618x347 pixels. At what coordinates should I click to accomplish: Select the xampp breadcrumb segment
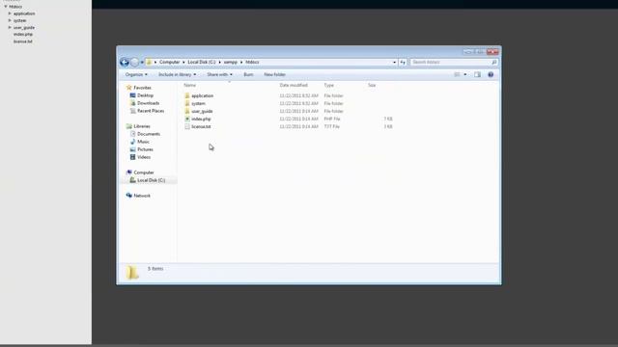[231, 62]
